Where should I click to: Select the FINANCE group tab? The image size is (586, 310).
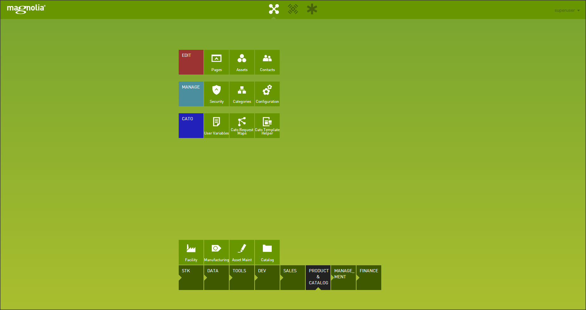369,277
